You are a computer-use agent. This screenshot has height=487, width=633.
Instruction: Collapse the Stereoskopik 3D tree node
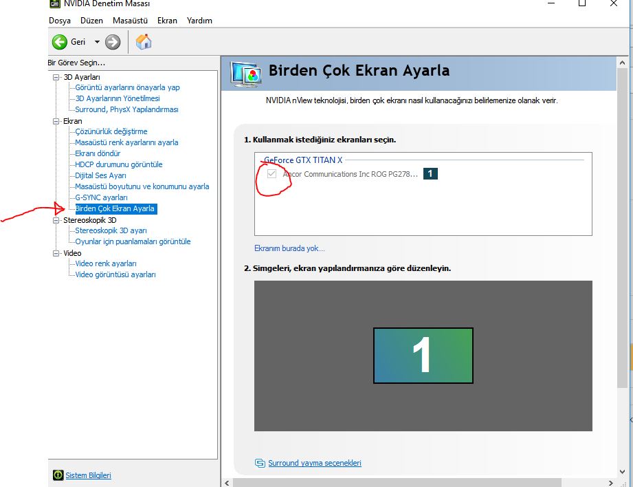click(56, 220)
